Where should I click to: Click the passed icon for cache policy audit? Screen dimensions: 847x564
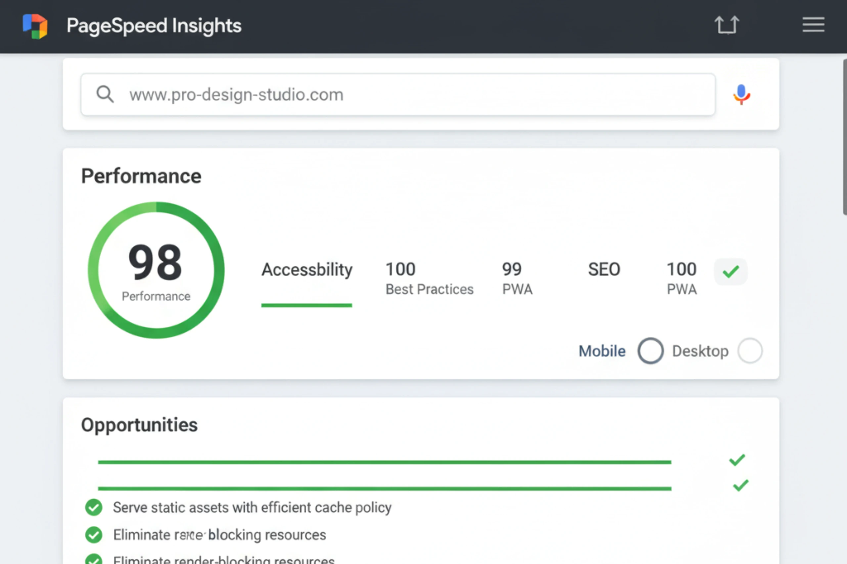94,508
